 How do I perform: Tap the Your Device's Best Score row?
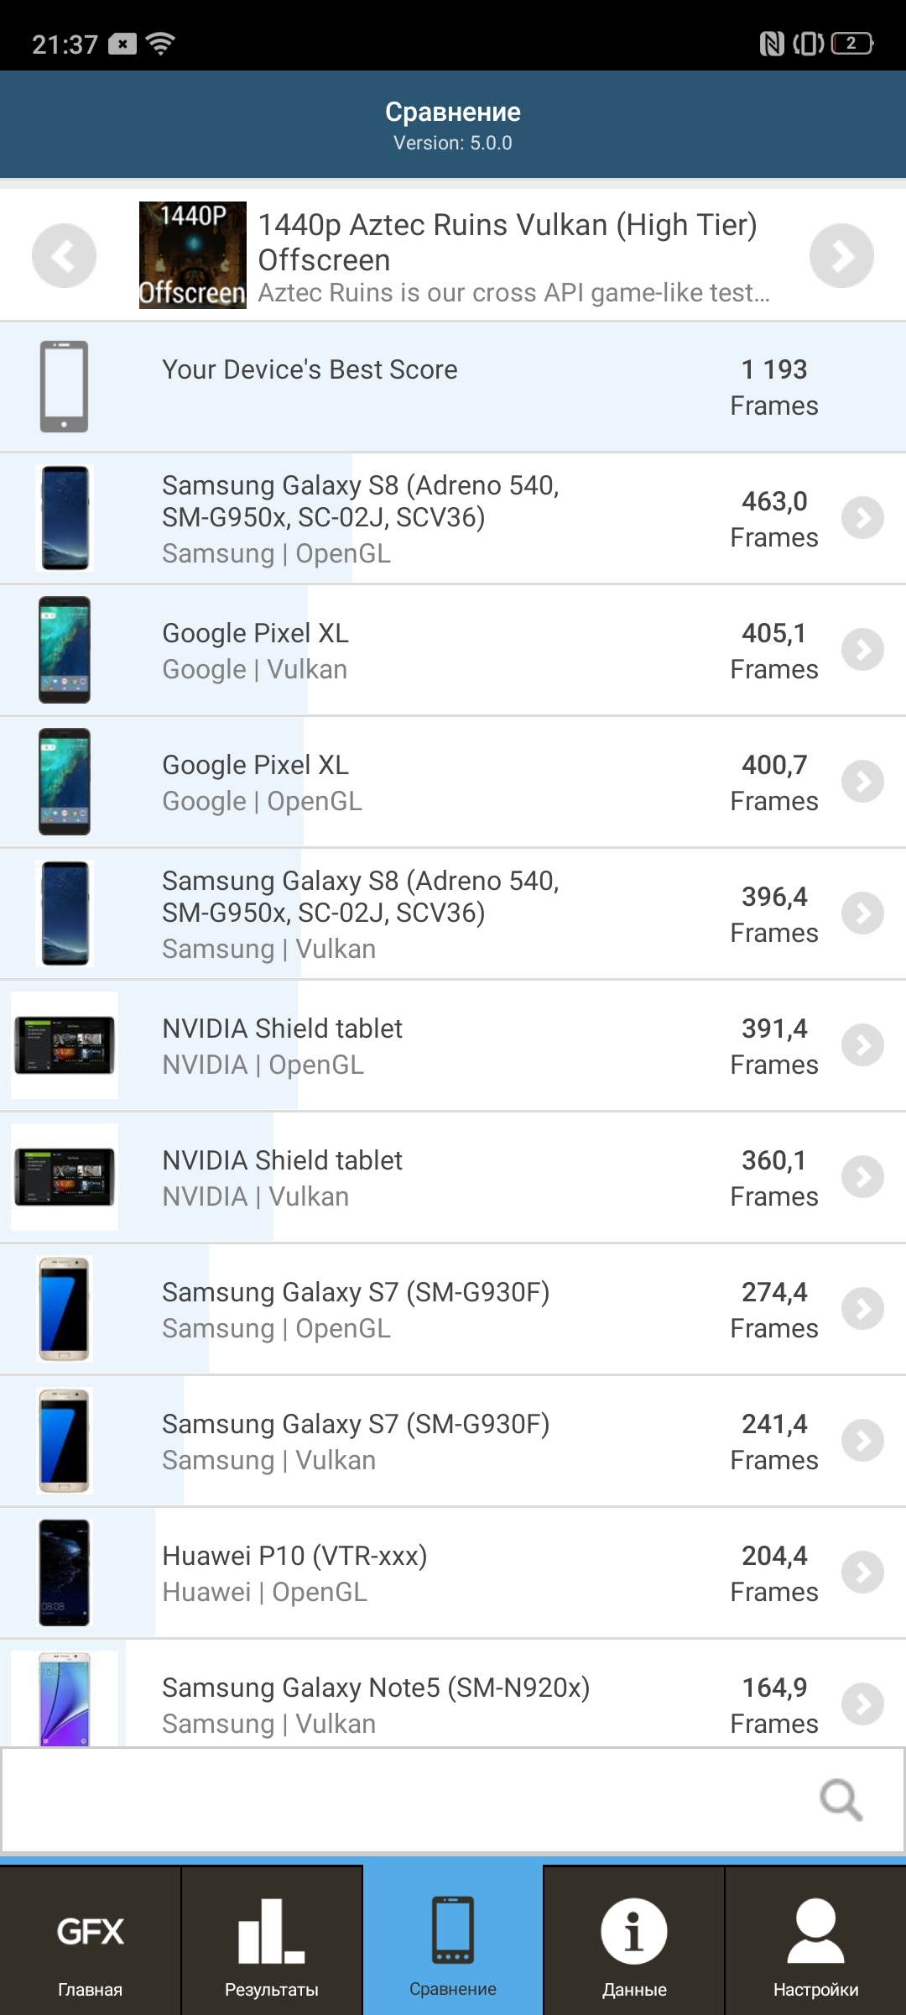click(x=453, y=387)
